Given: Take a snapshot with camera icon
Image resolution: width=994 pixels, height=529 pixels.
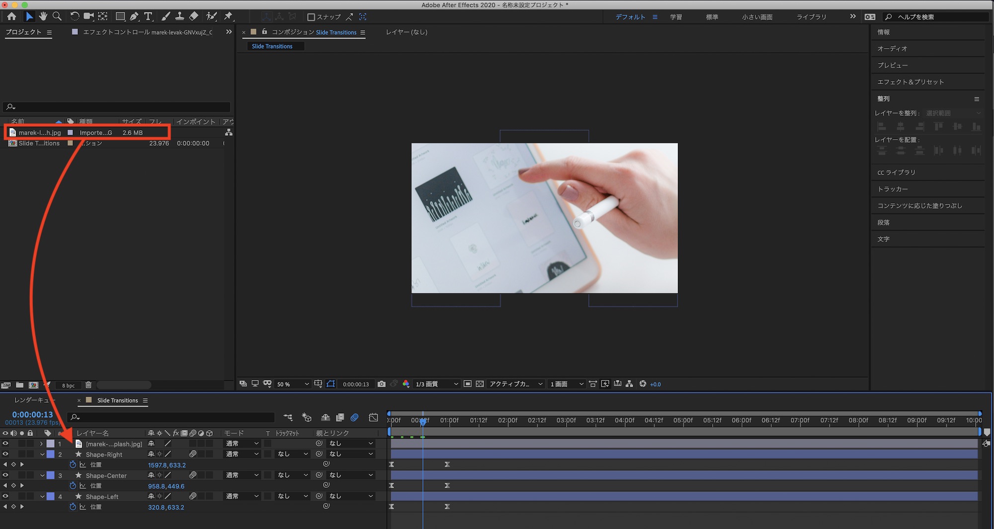Looking at the screenshot, I should [381, 384].
